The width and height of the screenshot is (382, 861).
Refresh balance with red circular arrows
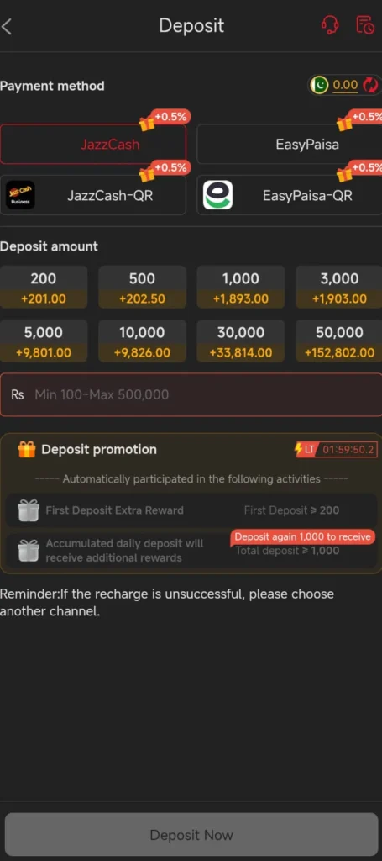tap(371, 85)
